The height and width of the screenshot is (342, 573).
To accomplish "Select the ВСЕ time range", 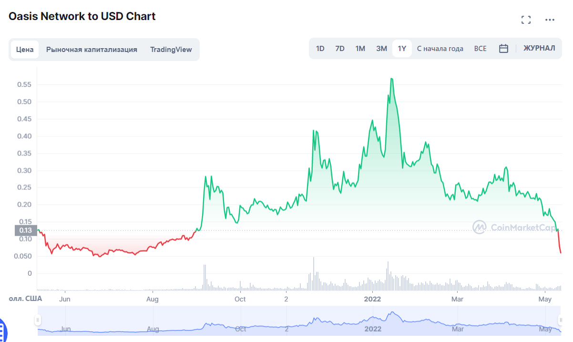I will 481,49.
